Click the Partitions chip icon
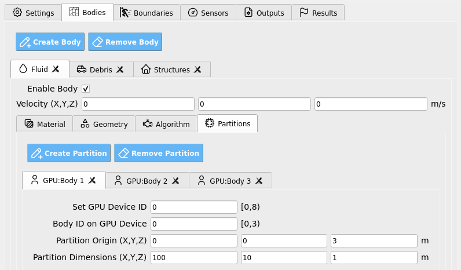This screenshot has width=461, height=270. point(210,123)
